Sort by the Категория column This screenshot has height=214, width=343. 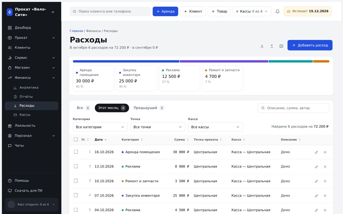pos(132,140)
